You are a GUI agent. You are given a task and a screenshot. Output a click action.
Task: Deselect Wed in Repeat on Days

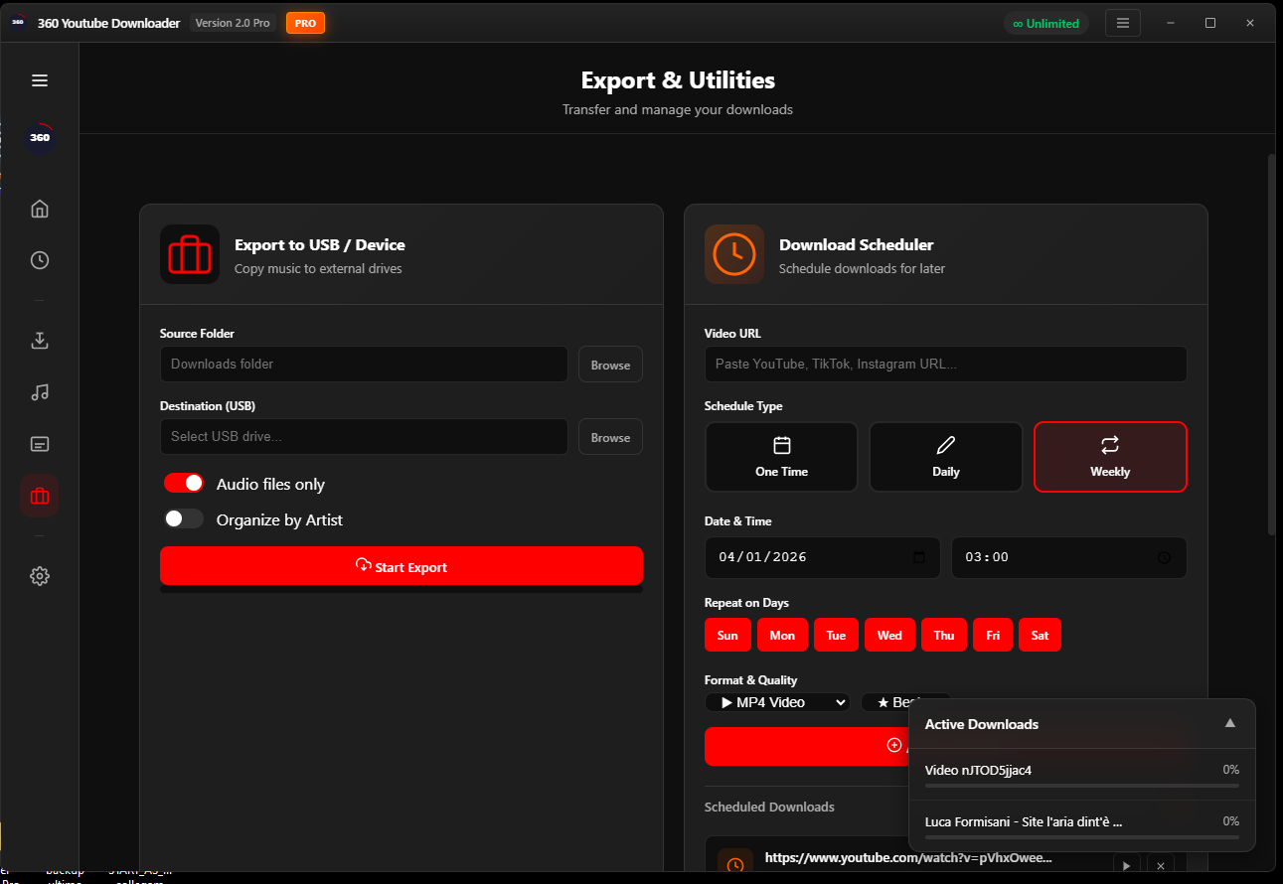(889, 635)
